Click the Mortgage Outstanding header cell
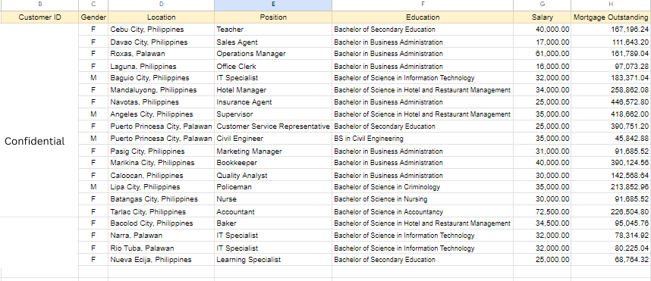Screen dimensions: 651x281 pyautogui.click(x=611, y=17)
